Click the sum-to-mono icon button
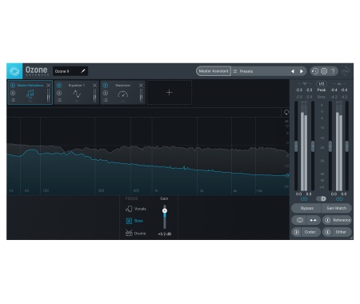The width and height of the screenshot is (360, 304). (300, 220)
